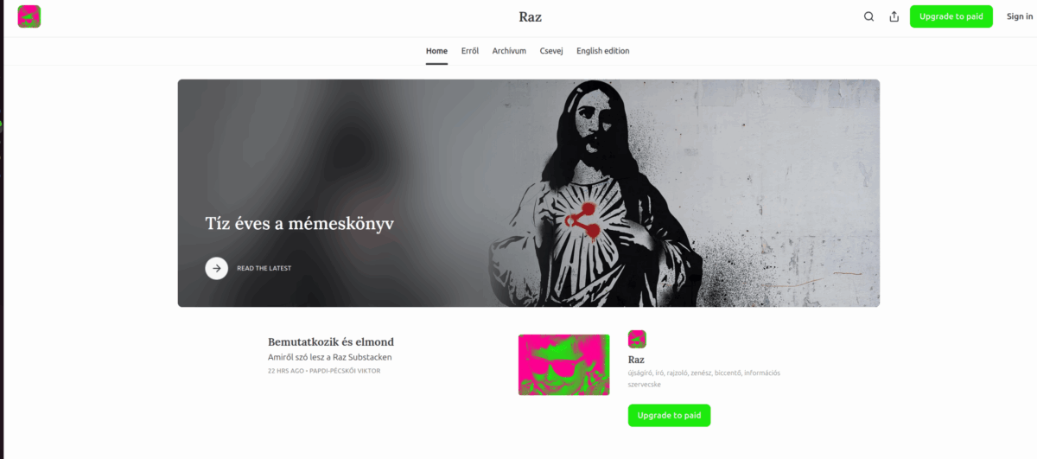Click the header Upgrade to paid button
Image resolution: width=1037 pixels, height=459 pixels.
click(x=951, y=16)
